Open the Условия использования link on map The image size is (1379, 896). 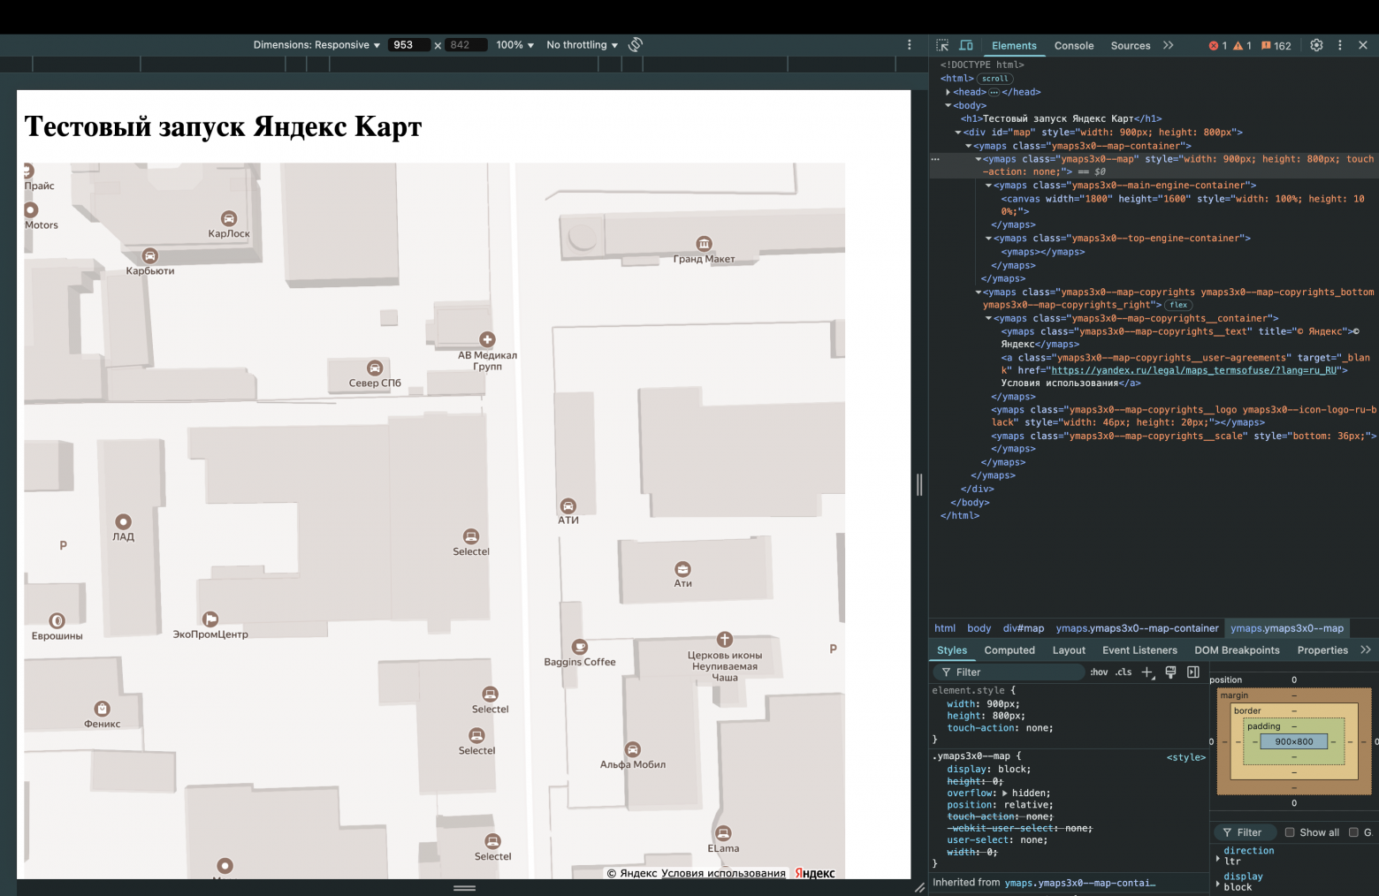723,873
